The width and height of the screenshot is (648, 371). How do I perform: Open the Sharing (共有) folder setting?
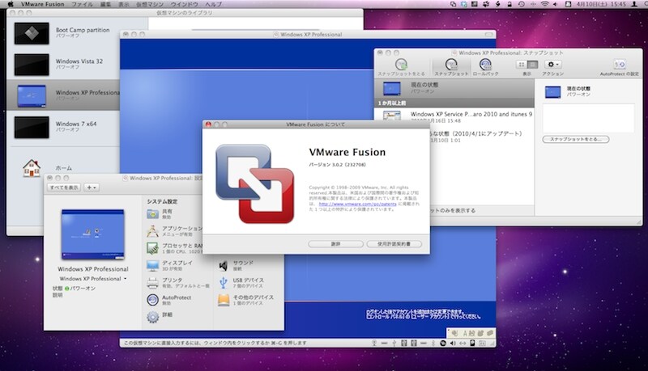(152, 213)
